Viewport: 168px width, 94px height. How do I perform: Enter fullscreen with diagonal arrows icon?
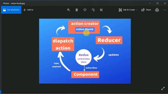163,88
